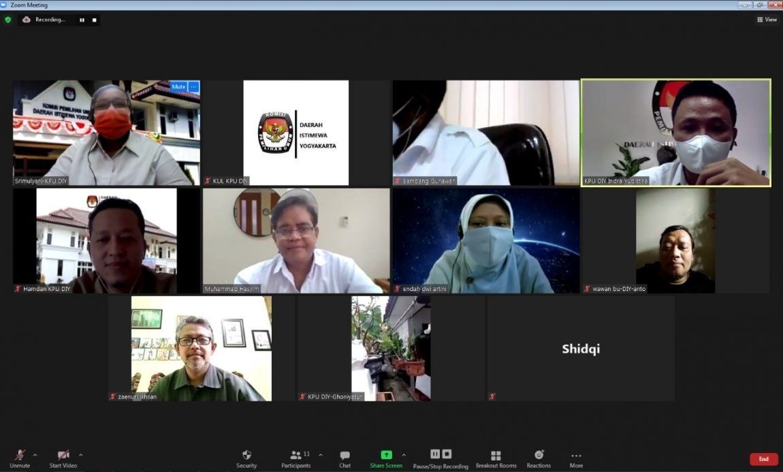Open the Chat panel
The height and width of the screenshot is (472, 783).
(x=345, y=458)
